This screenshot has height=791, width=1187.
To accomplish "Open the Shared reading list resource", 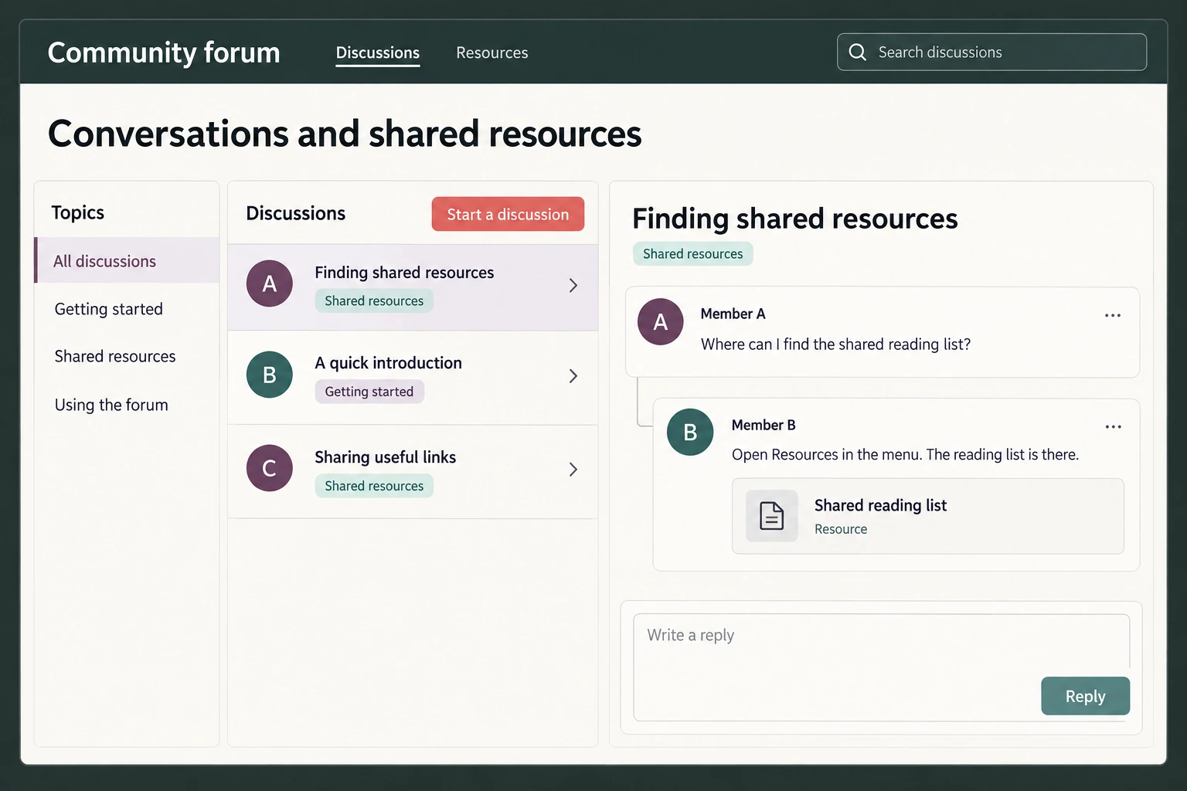I will (927, 516).
